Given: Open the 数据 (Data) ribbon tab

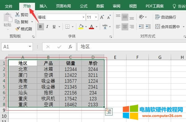Looking at the screenshot, I should click(100, 6).
